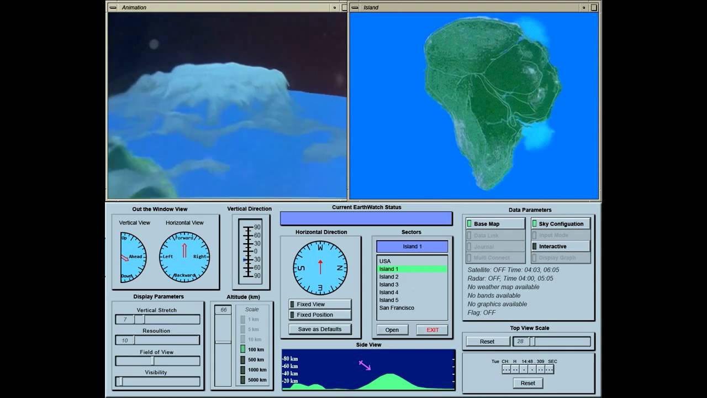
Task: Select Island 3 in the Sectors list
Action: [x=389, y=285]
